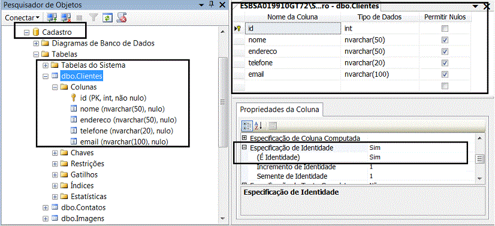495x226 pixels.
Task: Collapse the Tabelas node
Action: [36, 55]
